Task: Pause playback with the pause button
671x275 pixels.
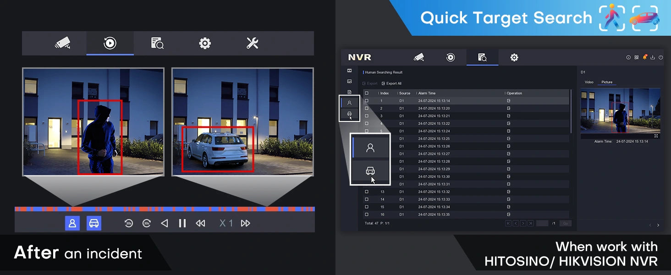Action: pyautogui.click(x=182, y=223)
